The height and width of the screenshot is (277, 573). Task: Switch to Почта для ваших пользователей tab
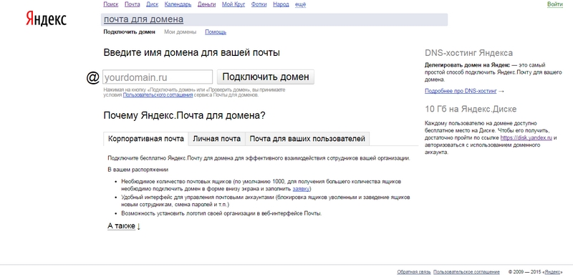click(x=307, y=139)
